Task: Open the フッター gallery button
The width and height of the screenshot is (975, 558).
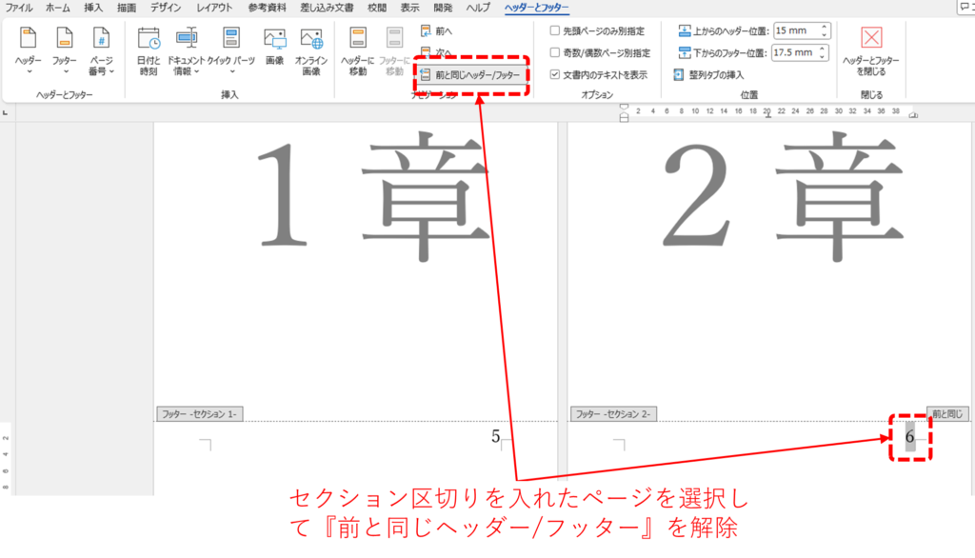Action: click(64, 51)
